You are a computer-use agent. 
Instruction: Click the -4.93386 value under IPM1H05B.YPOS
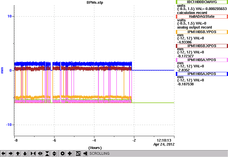point(184,42)
